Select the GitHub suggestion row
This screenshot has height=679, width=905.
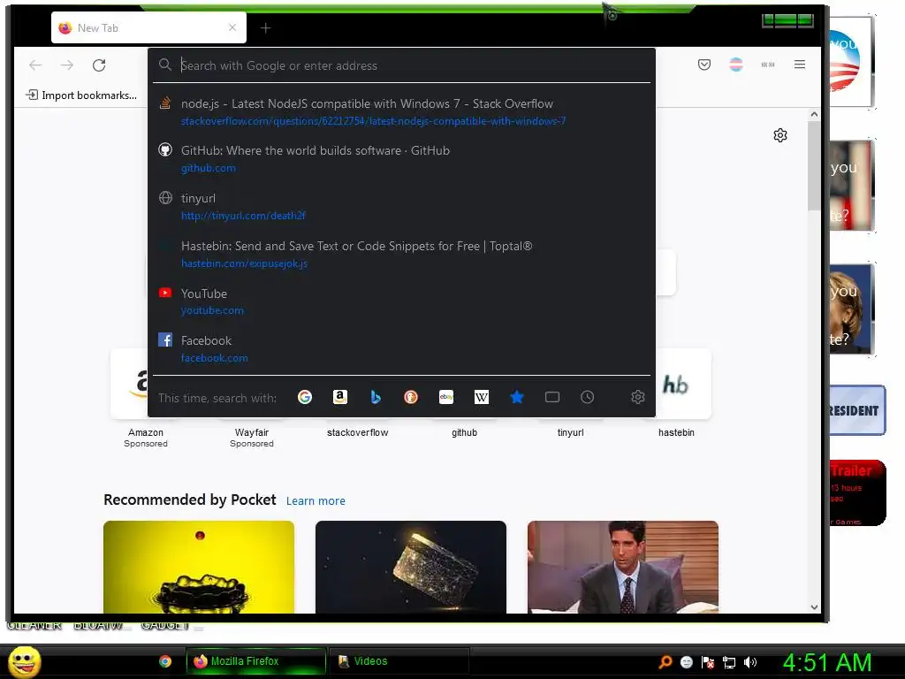[x=402, y=159]
